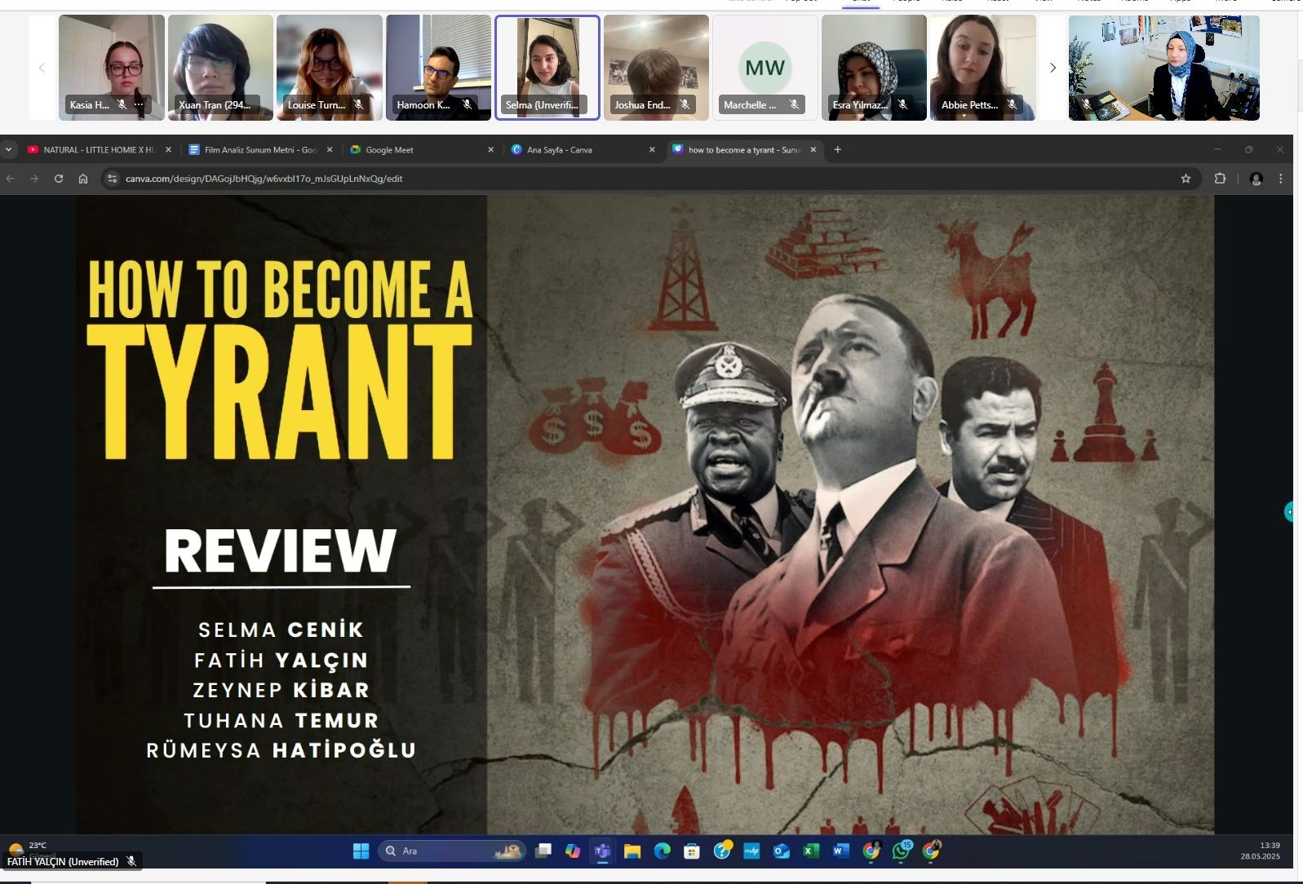Image resolution: width=1303 pixels, height=884 pixels.
Task: Open Chrome profile avatar
Action: click(x=1256, y=179)
